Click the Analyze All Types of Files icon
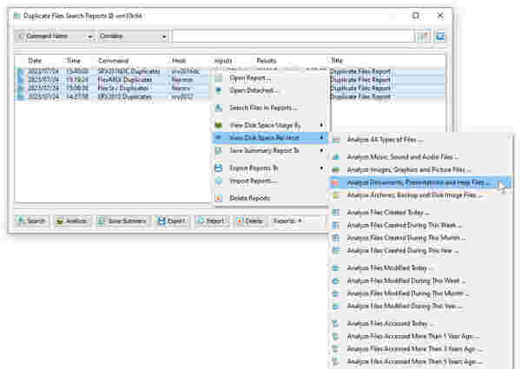The width and height of the screenshot is (521, 369). 335,139
